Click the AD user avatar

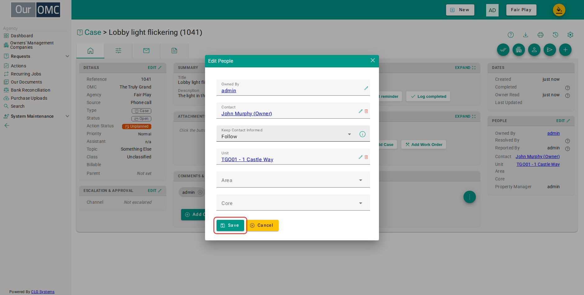492,10
